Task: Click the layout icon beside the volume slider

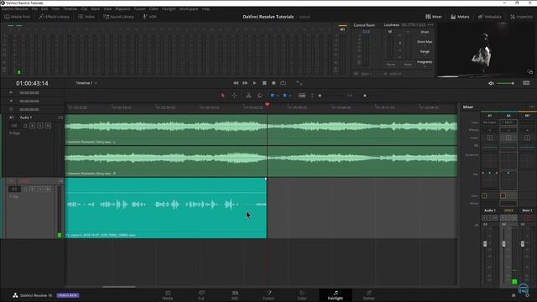Action: (x=526, y=83)
